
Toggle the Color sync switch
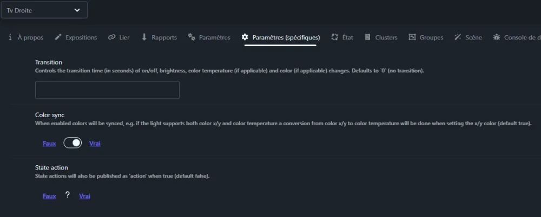click(x=72, y=143)
